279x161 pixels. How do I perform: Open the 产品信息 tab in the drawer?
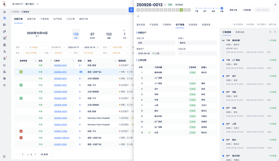pyautogui.click(x=154, y=25)
